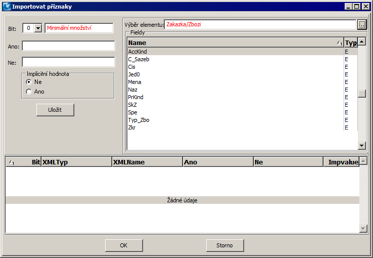Screen dimensions: 373x258
Task: Open the Bit dropdown arrow
Action: [x=38, y=28]
